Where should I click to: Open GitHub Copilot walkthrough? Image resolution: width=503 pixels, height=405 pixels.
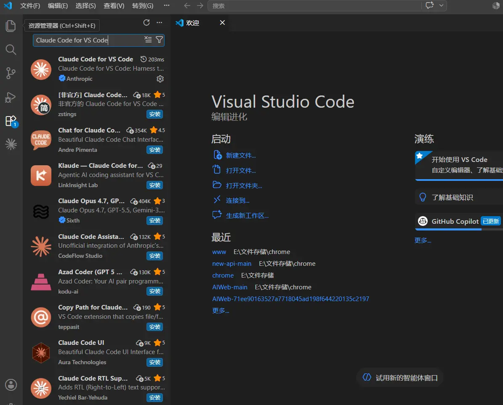[459, 221]
